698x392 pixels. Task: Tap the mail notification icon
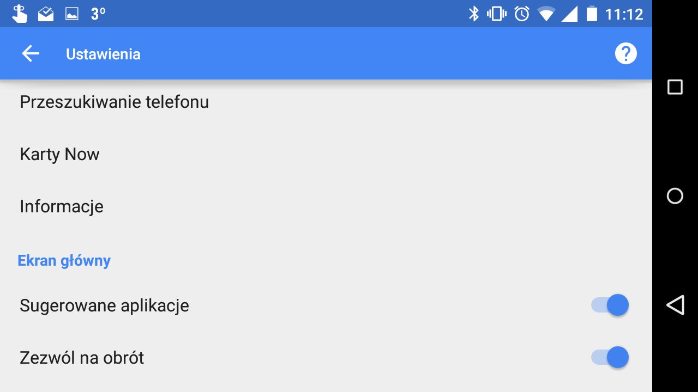click(46, 14)
